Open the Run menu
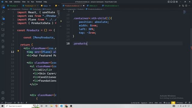 pyautogui.click(x=32, y=2)
